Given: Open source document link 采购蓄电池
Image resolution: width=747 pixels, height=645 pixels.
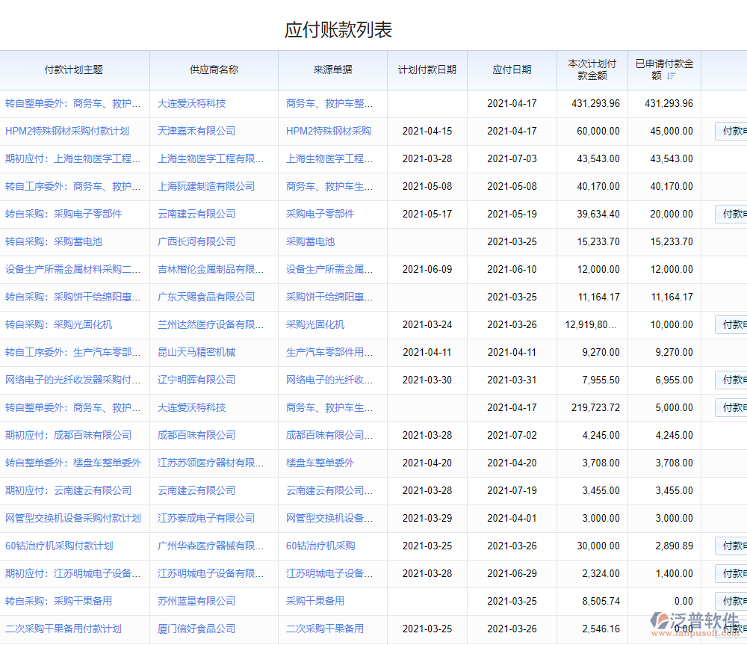Looking at the screenshot, I should click(310, 241).
